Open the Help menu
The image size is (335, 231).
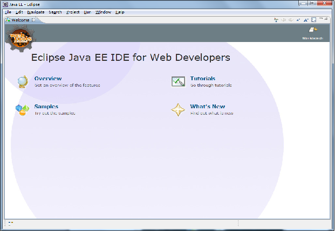point(120,12)
